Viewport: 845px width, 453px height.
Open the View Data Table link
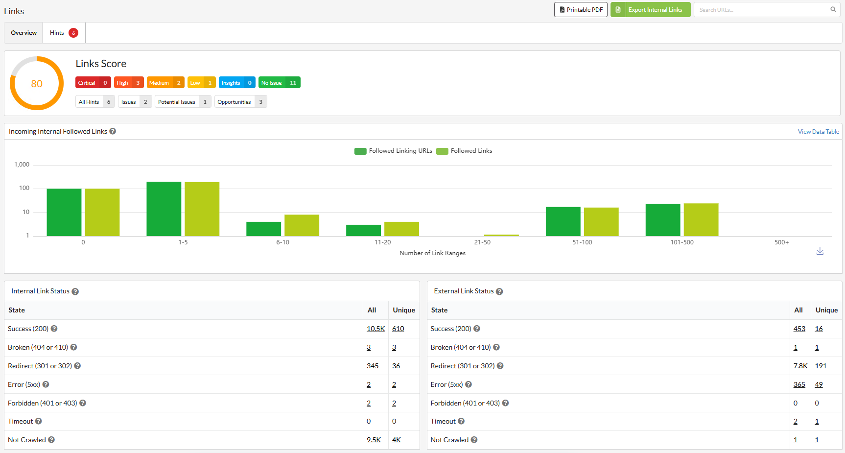[818, 132]
